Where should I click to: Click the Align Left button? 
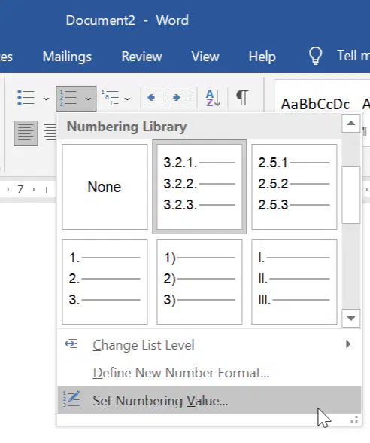click(x=26, y=133)
